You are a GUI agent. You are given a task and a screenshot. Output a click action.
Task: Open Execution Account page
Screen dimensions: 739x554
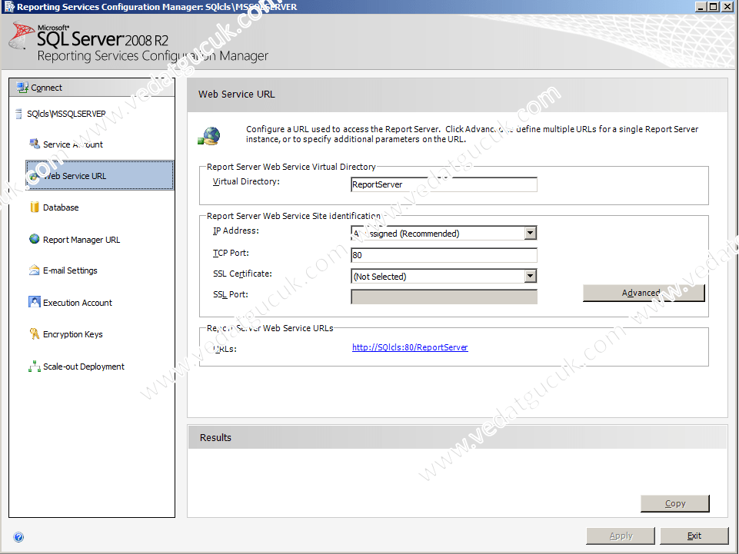point(78,303)
